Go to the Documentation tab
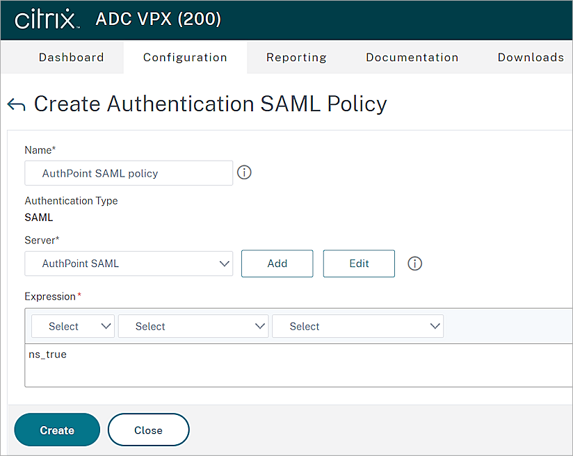 tap(412, 57)
